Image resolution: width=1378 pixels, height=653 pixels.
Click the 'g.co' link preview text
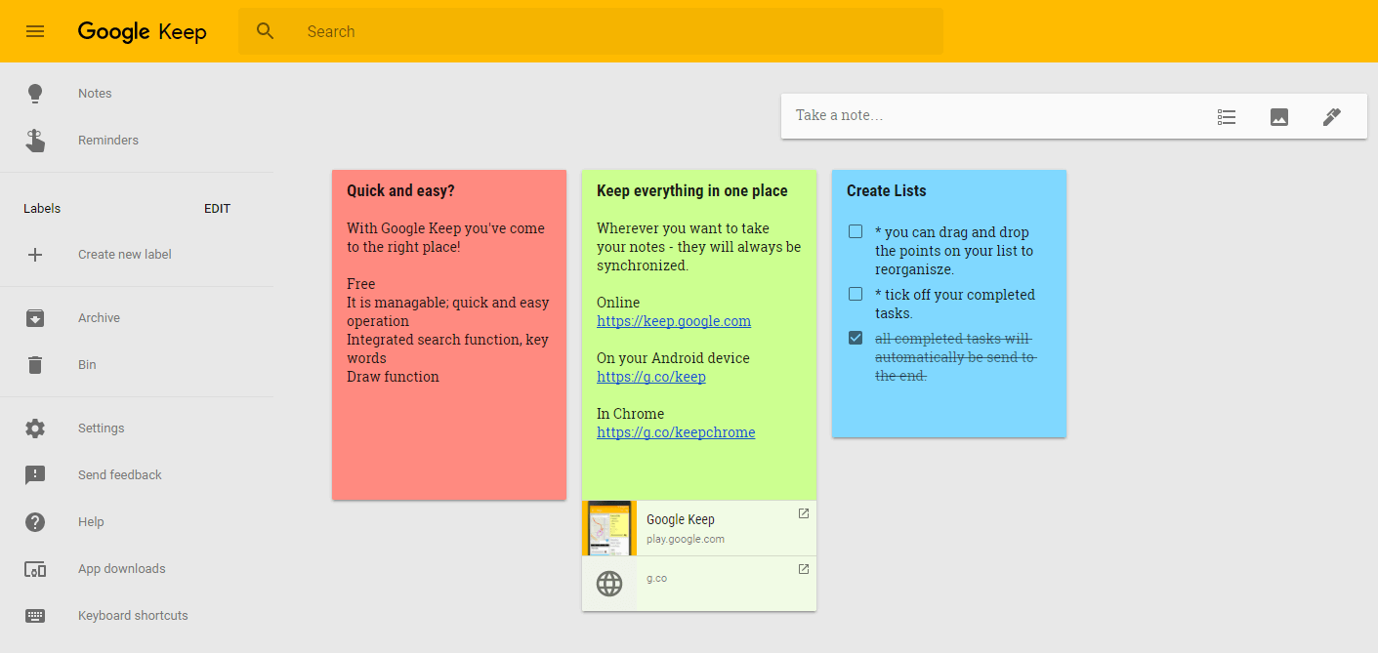click(656, 578)
